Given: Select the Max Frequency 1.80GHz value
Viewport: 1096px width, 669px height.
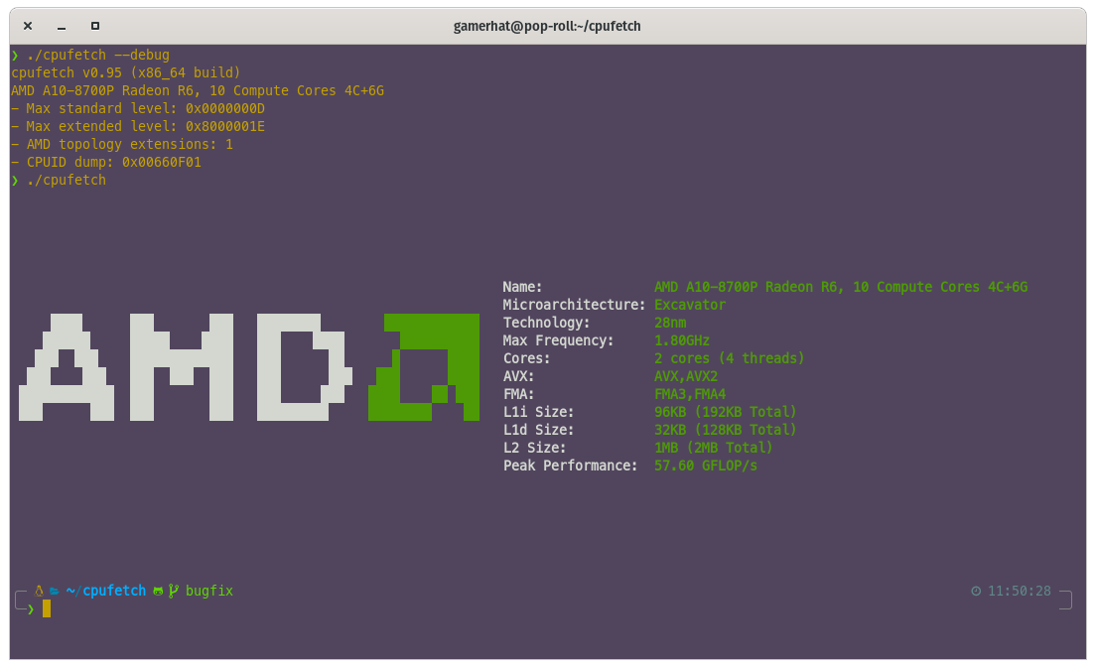Looking at the screenshot, I should [680, 339].
